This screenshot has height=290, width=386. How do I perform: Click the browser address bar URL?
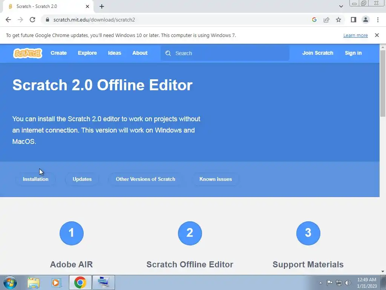[94, 20]
